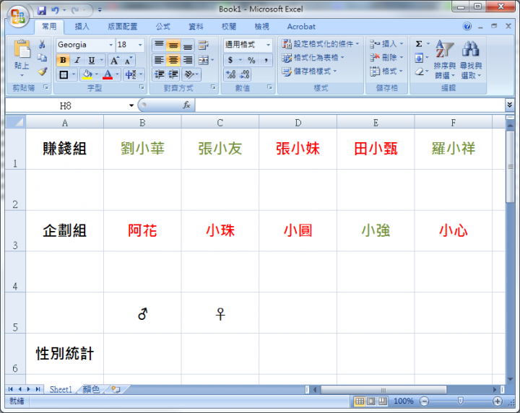Save the workbook via quick access toolbar
Screen dimensions: 520x413
42,10
